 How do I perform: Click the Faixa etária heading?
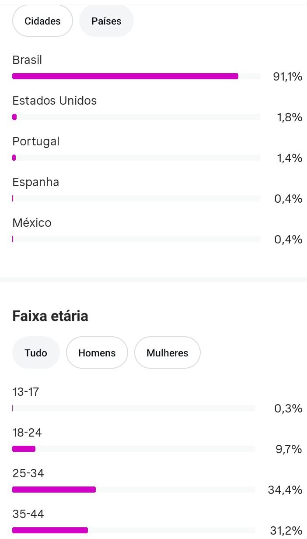point(50,316)
